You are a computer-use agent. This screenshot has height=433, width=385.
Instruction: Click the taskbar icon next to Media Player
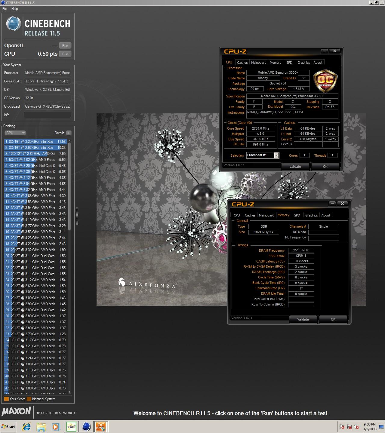click(x=72, y=426)
